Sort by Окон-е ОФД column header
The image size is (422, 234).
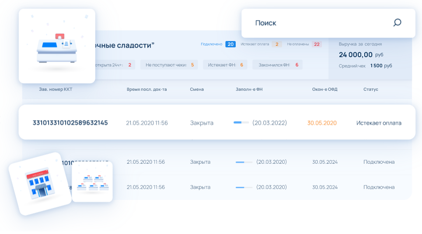(324, 89)
